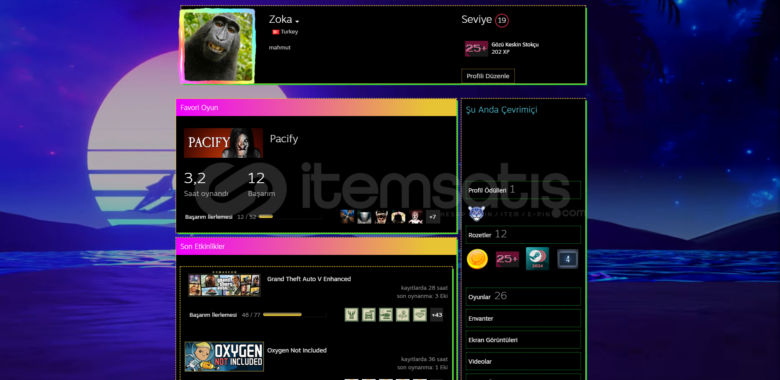Screen dimensions: 780x380
Task: Click the level 19 circle badge
Action: 502,20
